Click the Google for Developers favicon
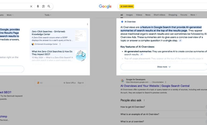Screen dimensions: 207x125 pos(122,81)
